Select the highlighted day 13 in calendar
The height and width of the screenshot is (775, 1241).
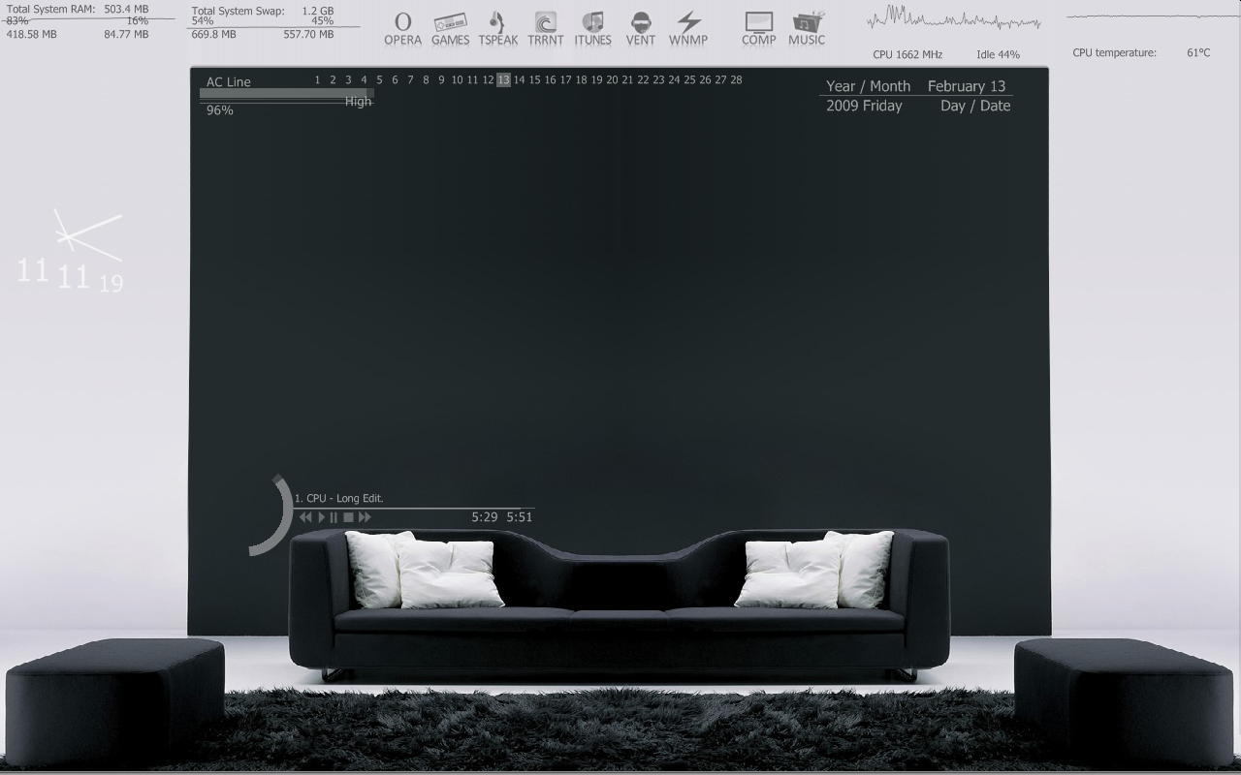[x=503, y=80]
